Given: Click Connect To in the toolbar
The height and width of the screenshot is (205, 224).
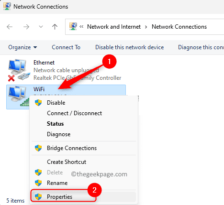Looking at the screenshot, I should 66,47.
